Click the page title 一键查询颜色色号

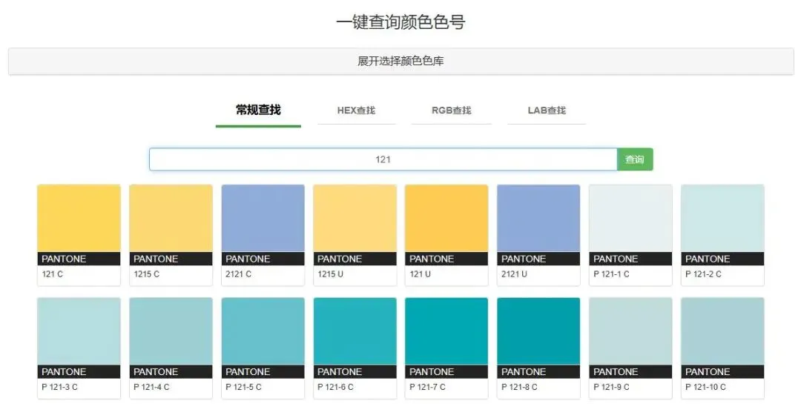click(x=400, y=22)
